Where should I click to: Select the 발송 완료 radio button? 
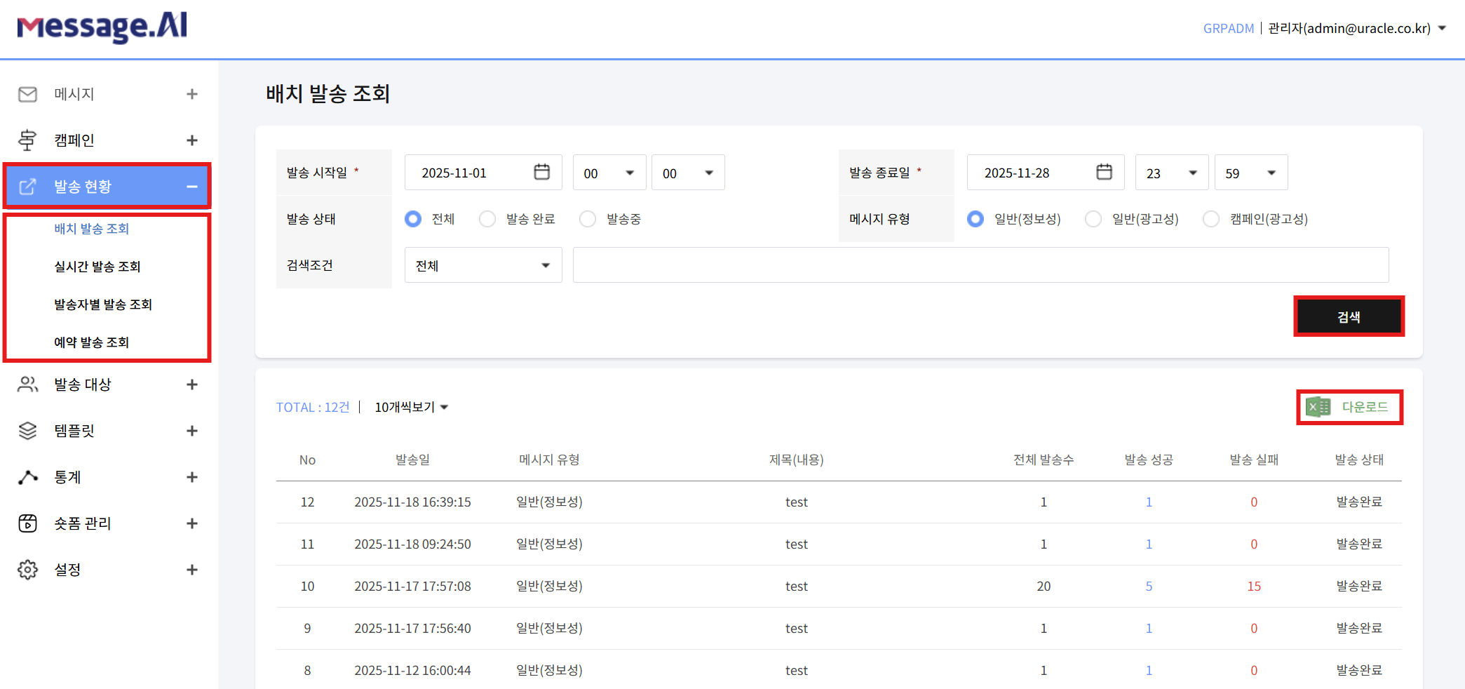pyautogui.click(x=487, y=218)
